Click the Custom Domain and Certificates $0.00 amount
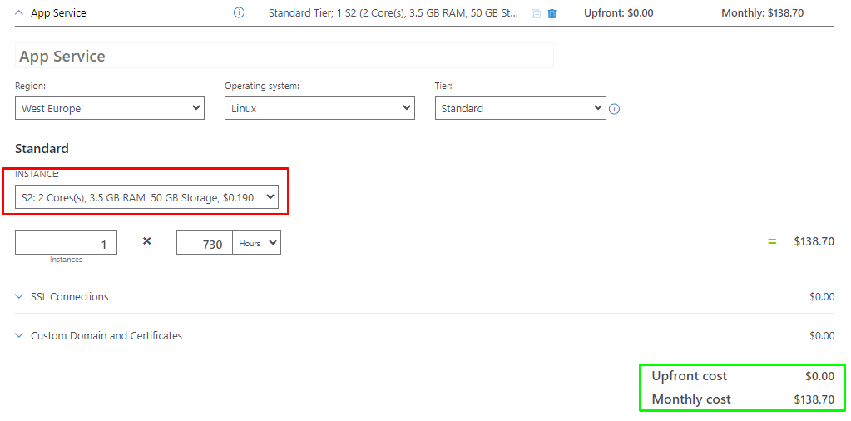The width and height of the screenshot is (851, 421). point(822,336)
